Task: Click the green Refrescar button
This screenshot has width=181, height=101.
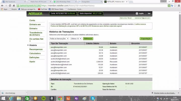Action: pyautogui.click(x=88, y=39)
